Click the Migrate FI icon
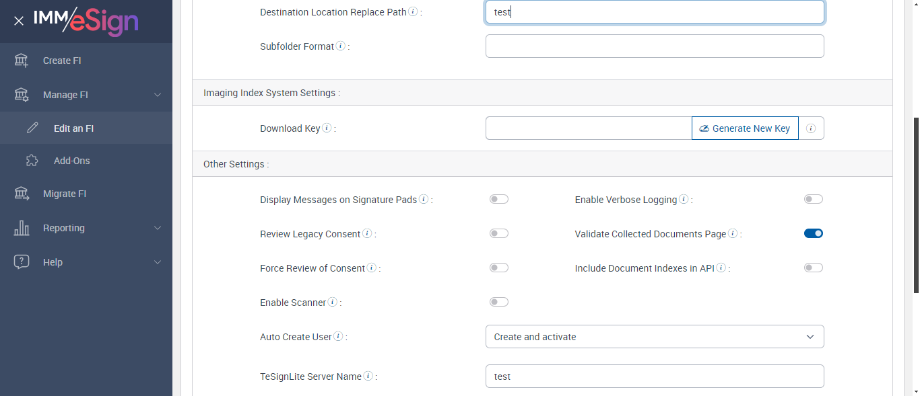This screenshot has width=920, height=396. 22,194
